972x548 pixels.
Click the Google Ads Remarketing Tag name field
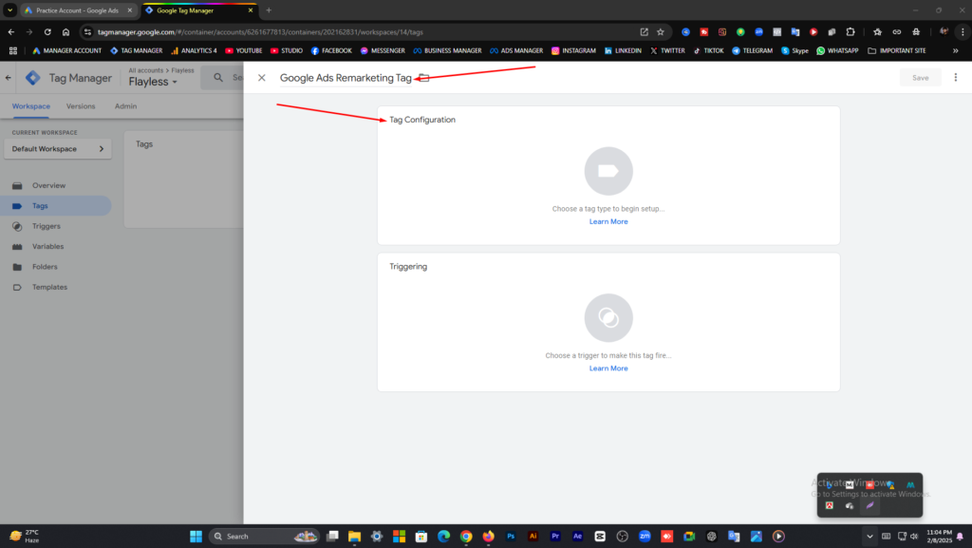346,78
